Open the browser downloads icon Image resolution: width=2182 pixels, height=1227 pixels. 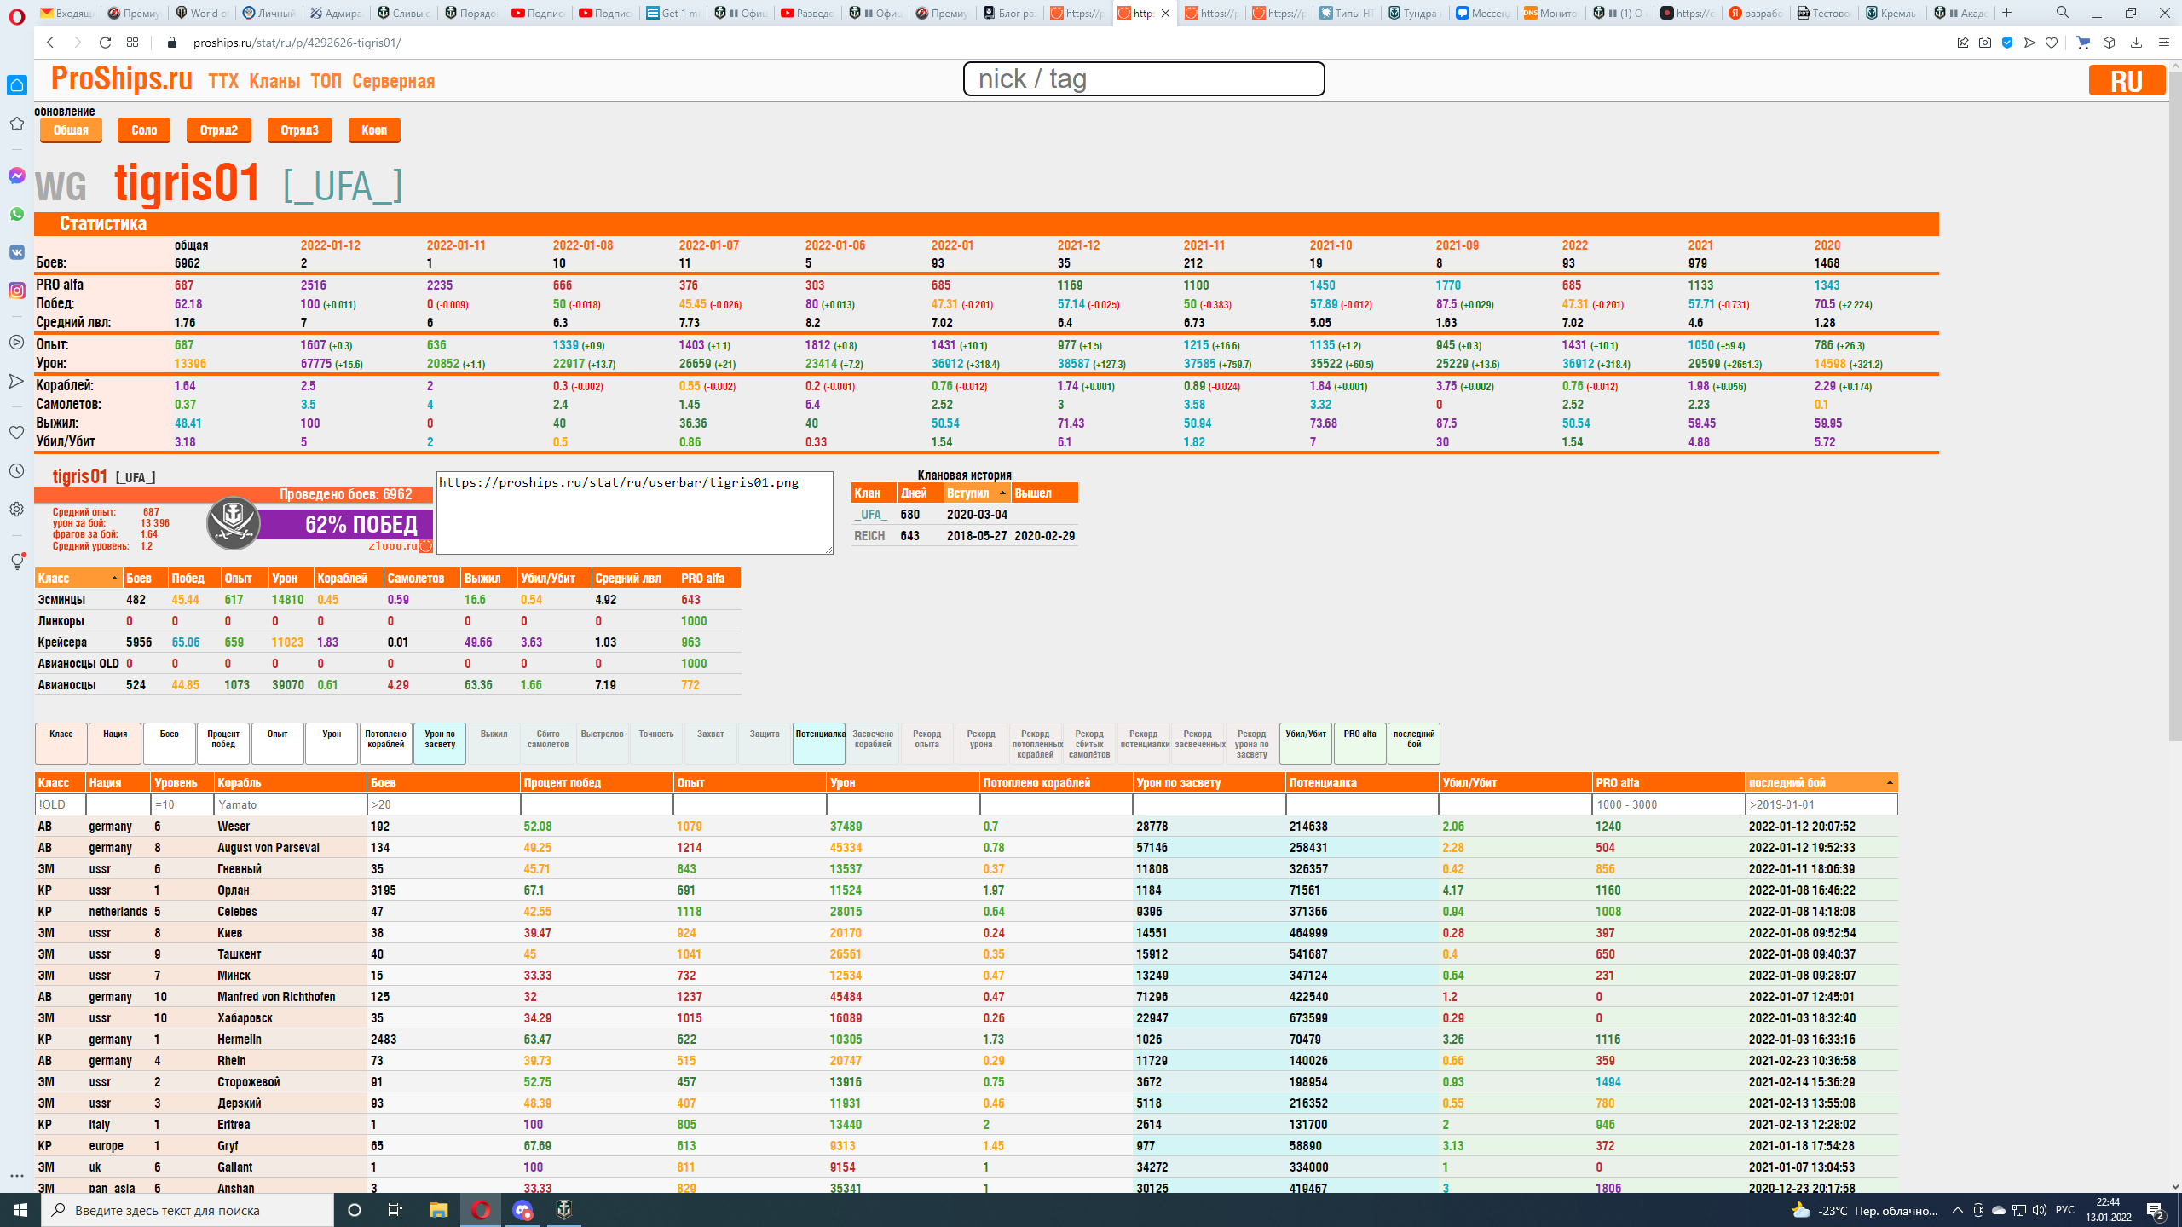[2136, 43]
